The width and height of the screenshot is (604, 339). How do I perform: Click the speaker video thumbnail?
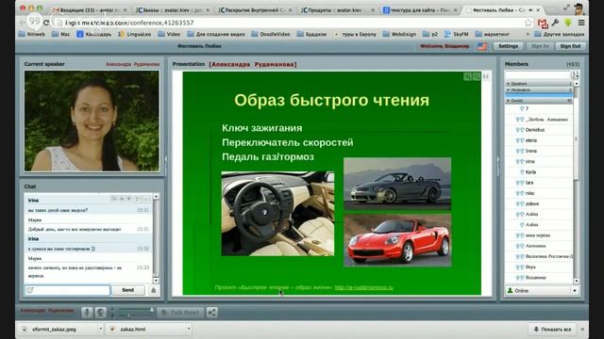pos(92,121)
